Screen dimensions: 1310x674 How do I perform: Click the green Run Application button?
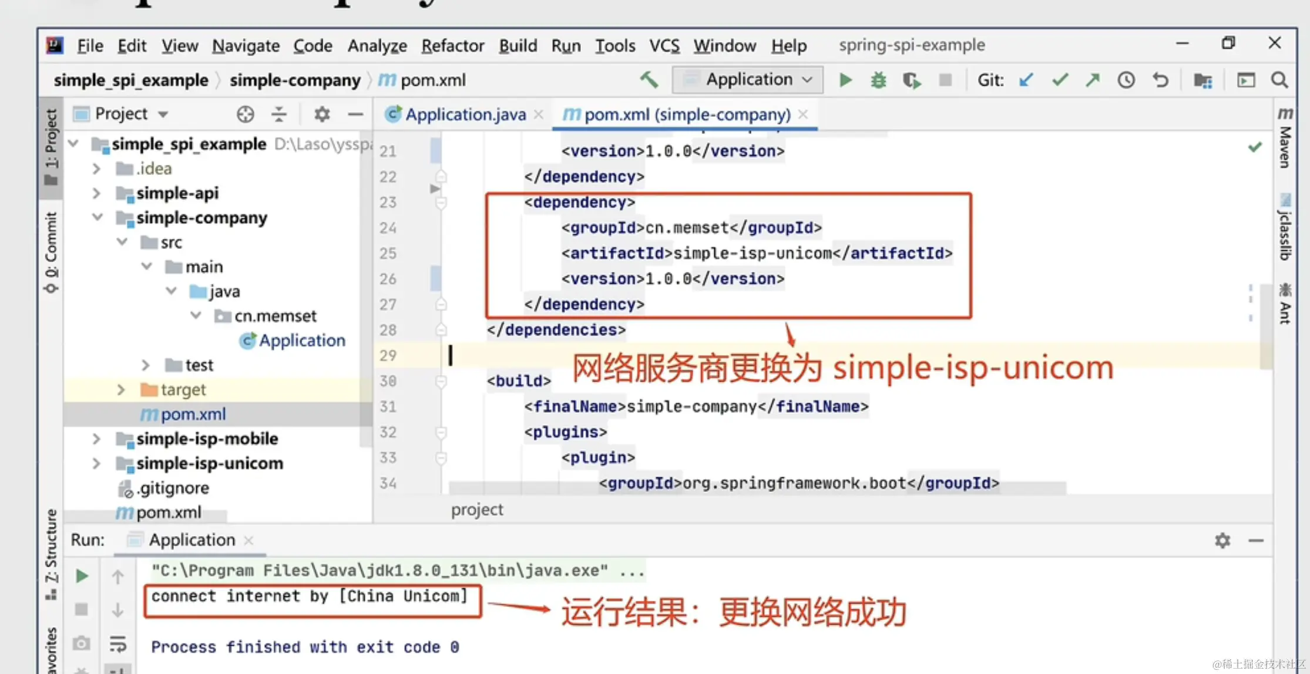coord(845,80)
